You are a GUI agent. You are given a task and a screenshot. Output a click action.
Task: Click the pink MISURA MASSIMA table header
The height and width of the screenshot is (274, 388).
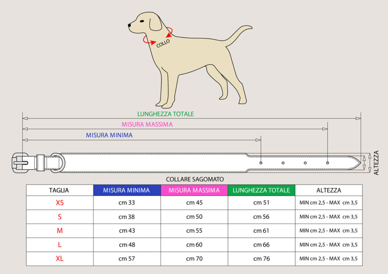point(194,190)
